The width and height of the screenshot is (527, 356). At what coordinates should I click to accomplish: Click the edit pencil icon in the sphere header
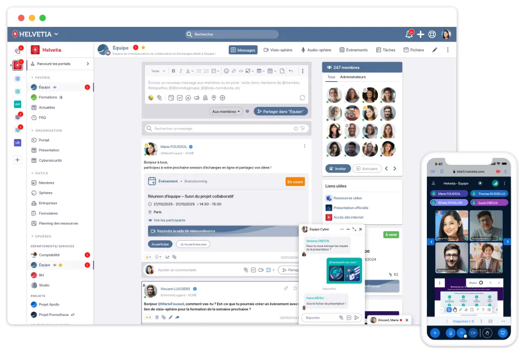pos(435,50)
